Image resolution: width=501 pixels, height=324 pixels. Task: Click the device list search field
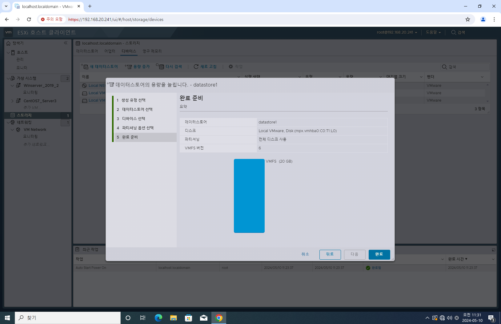(x=465, y=67)
